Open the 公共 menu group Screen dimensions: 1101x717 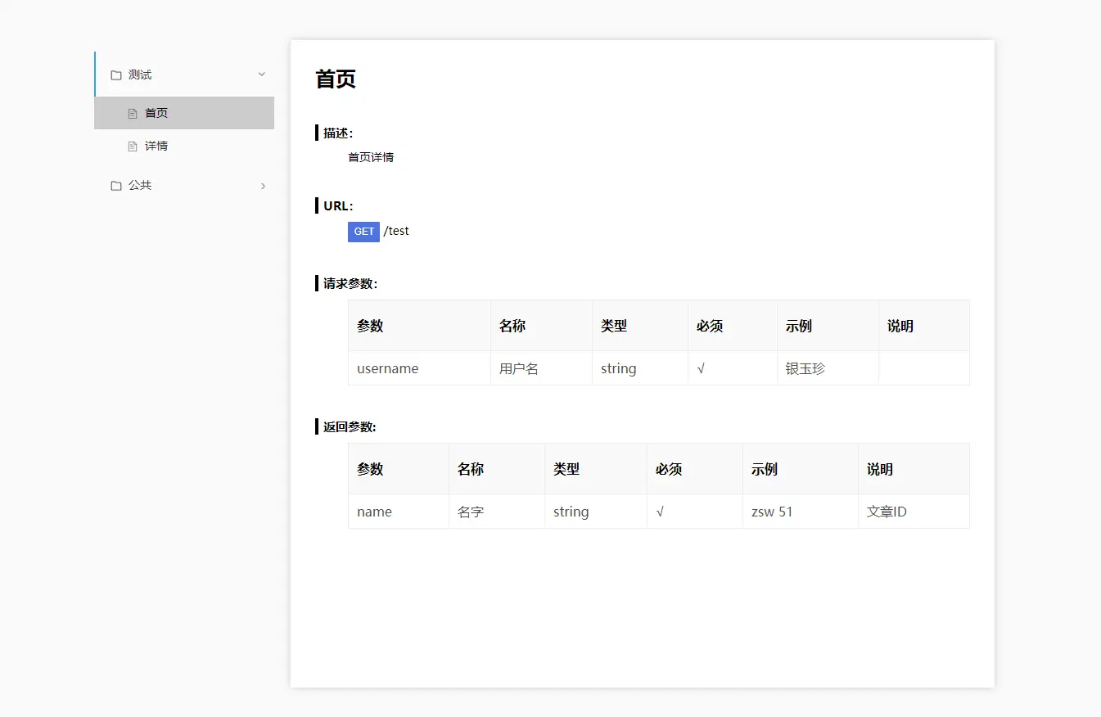(x=184, y=185)
